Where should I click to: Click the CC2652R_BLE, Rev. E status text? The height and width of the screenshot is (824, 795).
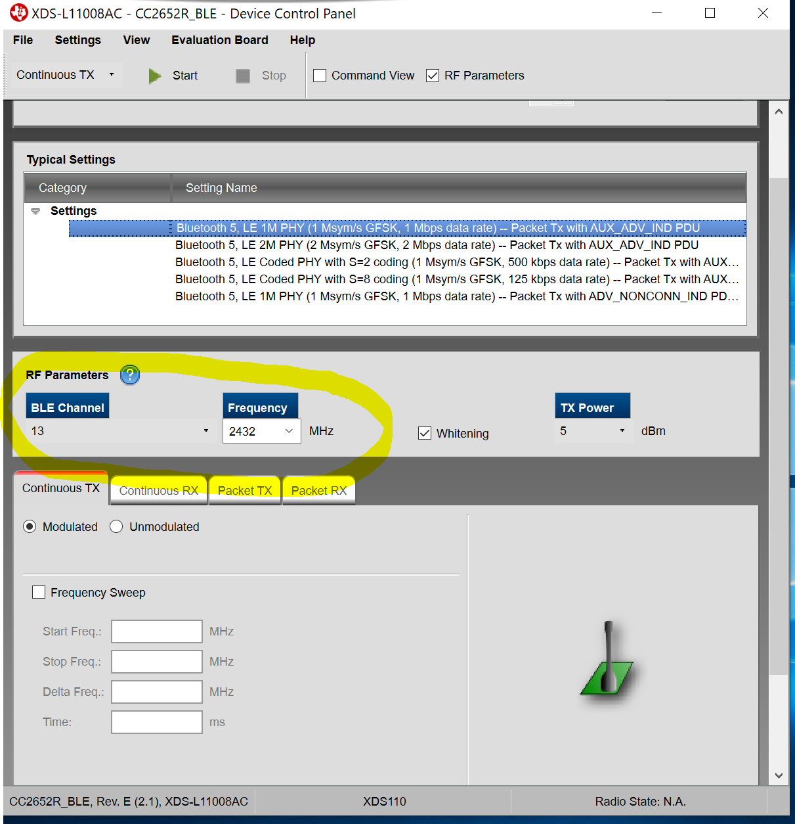(129, 802)
